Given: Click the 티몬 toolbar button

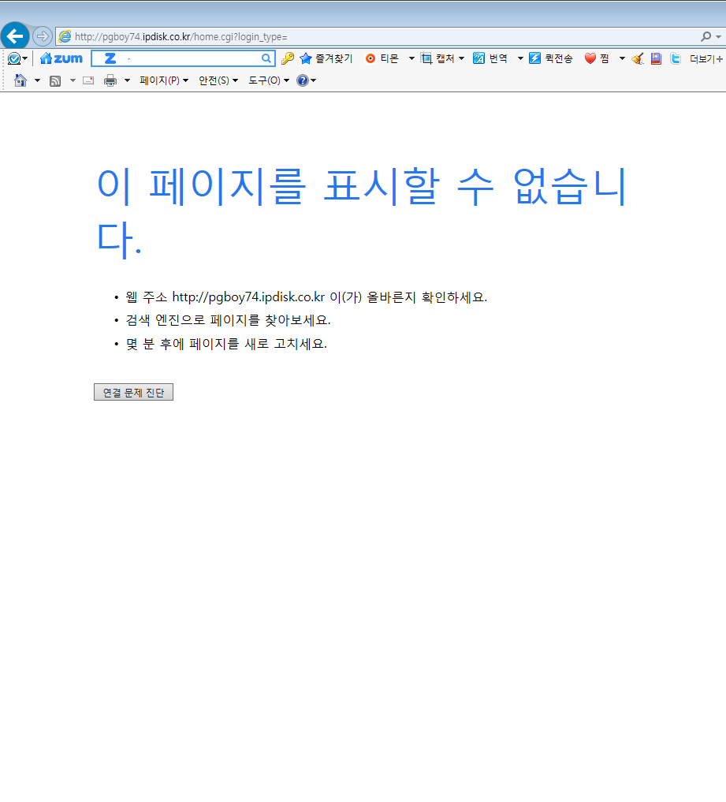Looking at the screenshot, I should [x=382, y=58].
